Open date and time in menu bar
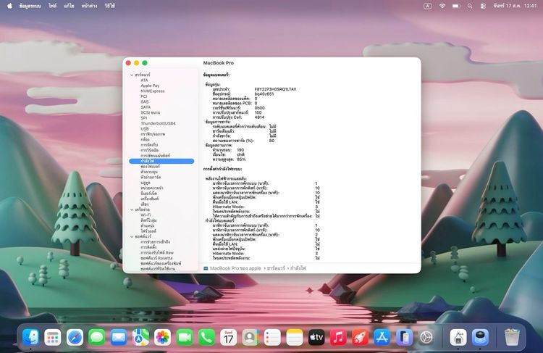Image resolution: width=543 pixels, height=353 pixels. 515,6
